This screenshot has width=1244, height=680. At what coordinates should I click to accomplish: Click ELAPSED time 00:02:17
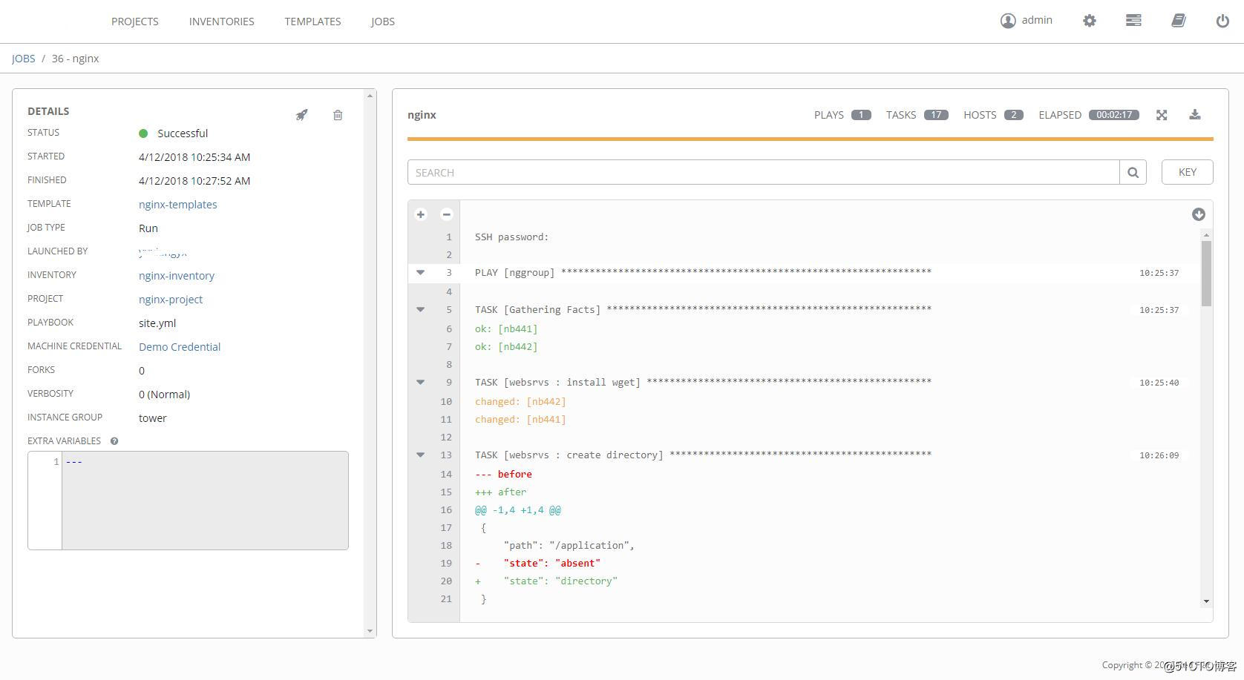(x=1114, y=115)
